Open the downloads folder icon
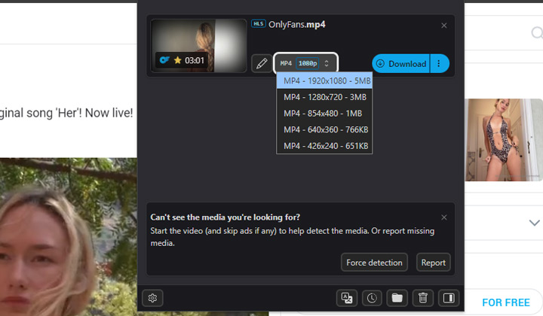Viewport: 543px width, 316px height. pyautogui.click(x=397, y=298)
